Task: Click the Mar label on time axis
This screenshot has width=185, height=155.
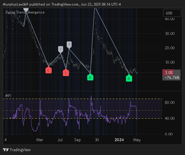Action: coord(40,140)
